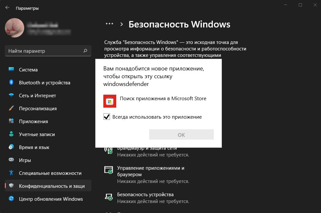
Task: Choose Поиск приложения в Microsoft Store
Action: coord(163,98)
